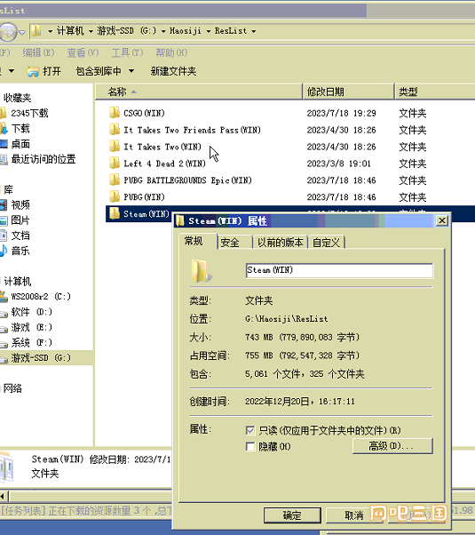475x535 pixels.
Task: Click the 游戏-SSD (G:) drive icon
Action: [4, 358]
